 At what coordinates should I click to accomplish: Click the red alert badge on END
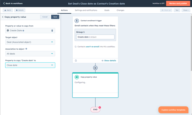100,107
